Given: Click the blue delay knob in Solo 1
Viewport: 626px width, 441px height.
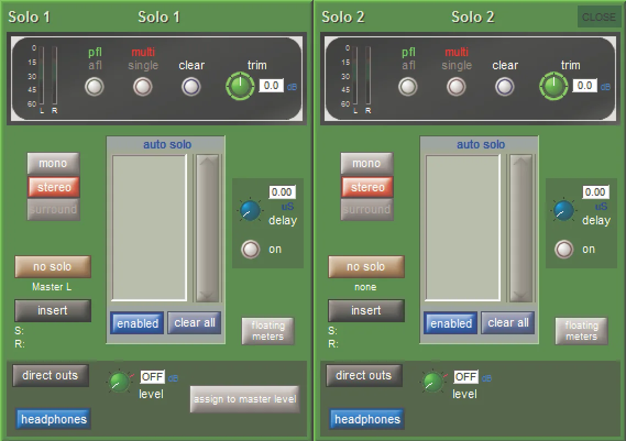Looking at the screenshot, I should pos(250,211).
